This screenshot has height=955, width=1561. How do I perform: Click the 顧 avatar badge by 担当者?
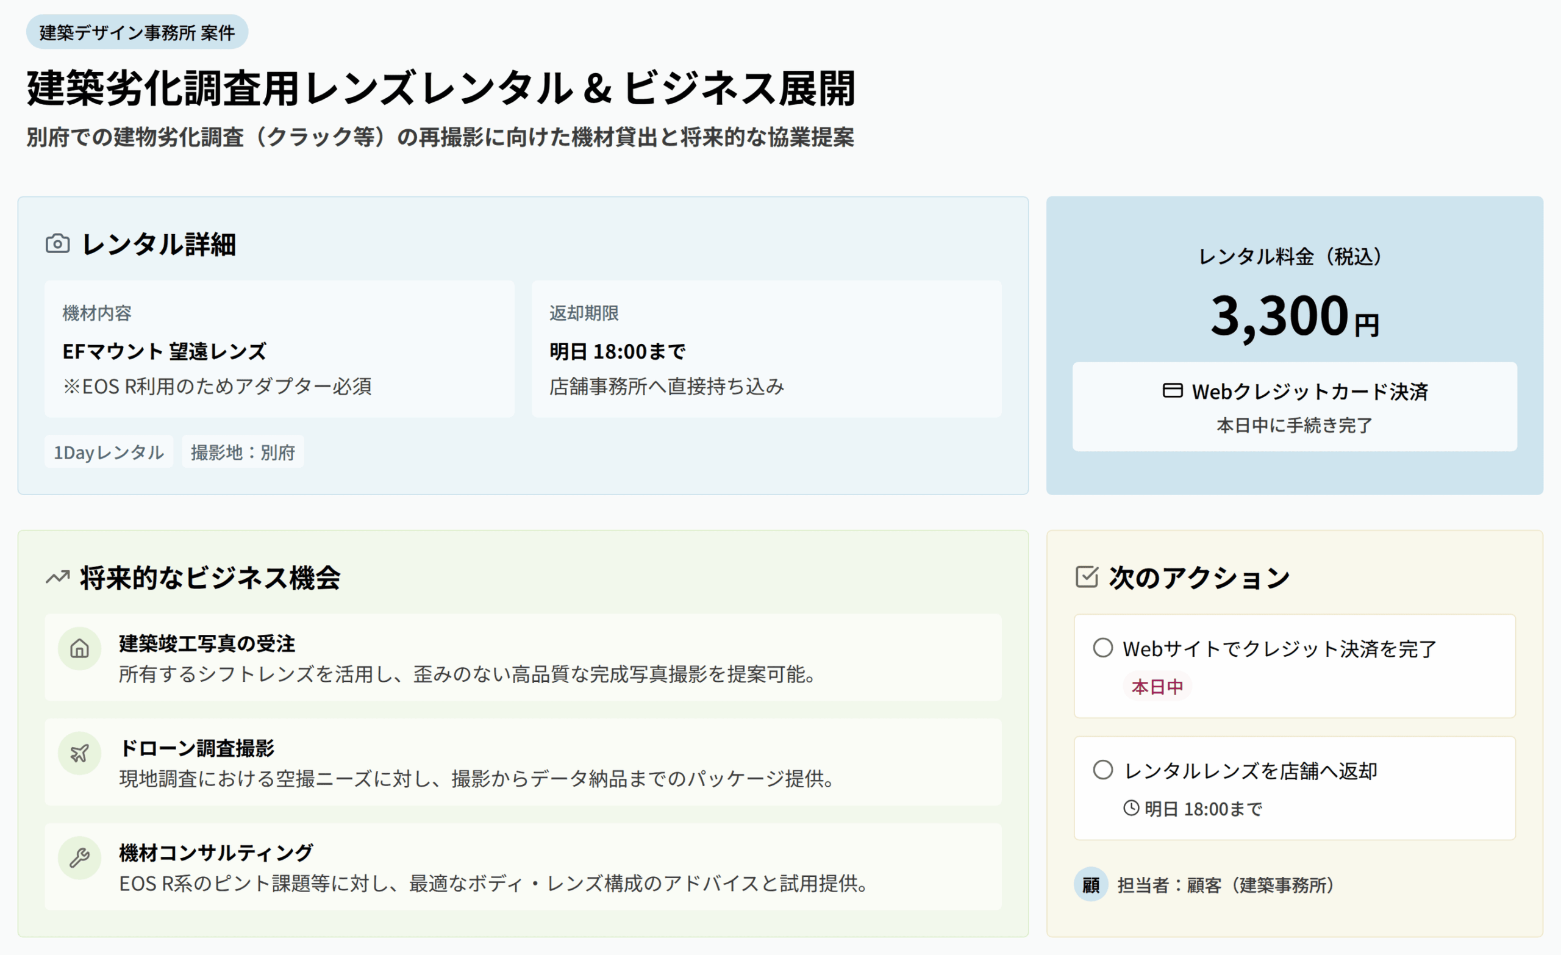(1091, 885)
